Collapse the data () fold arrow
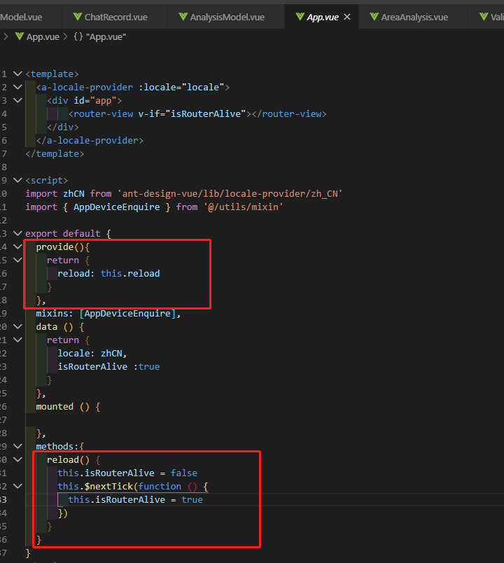The width and height of the screenshot is (504, 563). [x=17, y=326]
